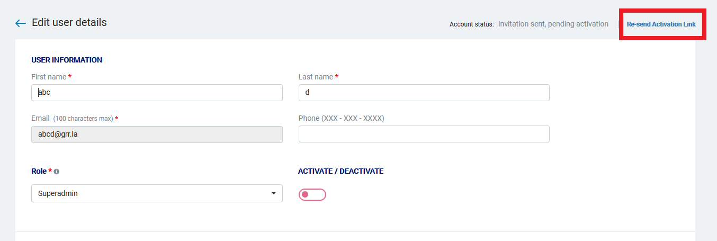Click the 'Account status:' label
This screenshot has width=717, height=241.
click(x=471, y=24)
